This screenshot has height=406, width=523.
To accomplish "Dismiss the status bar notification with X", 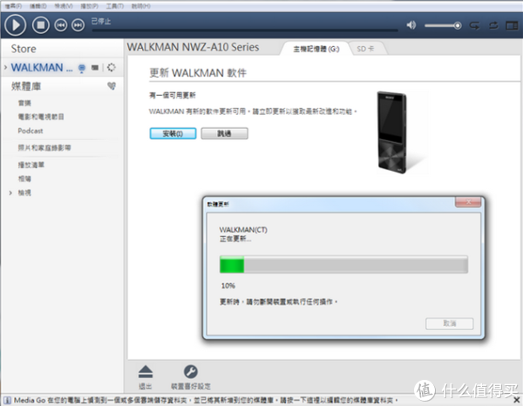I will 516,400.
